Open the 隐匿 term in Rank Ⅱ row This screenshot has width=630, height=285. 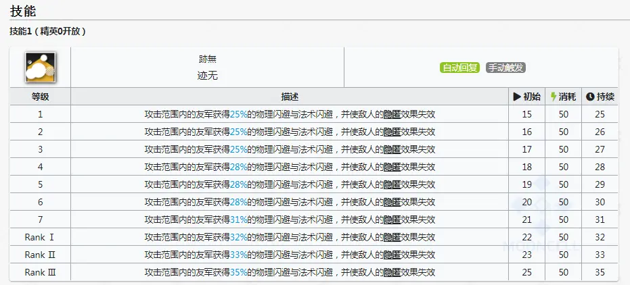pyautogui.click(x=392, y=255)
